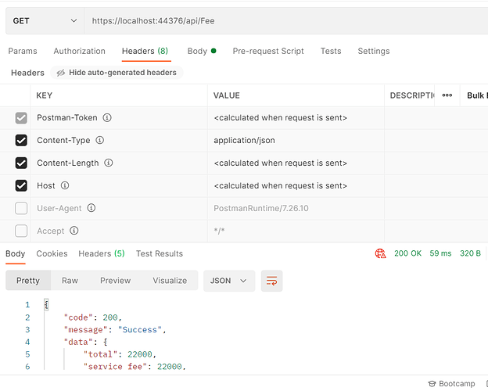The width and height of the screenshot is (488, 391).
Task: Select the response Body tab
Action: point(16,253)
